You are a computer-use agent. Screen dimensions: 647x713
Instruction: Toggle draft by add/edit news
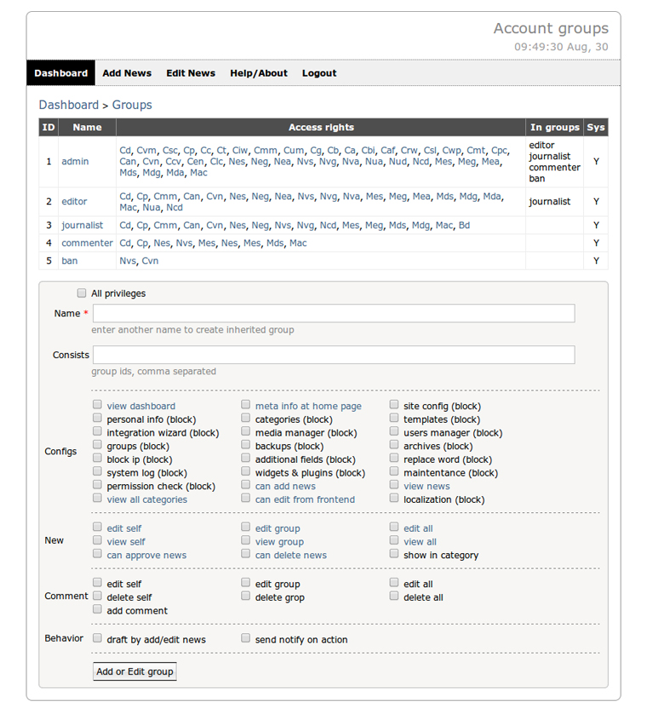tap(98, 638)
